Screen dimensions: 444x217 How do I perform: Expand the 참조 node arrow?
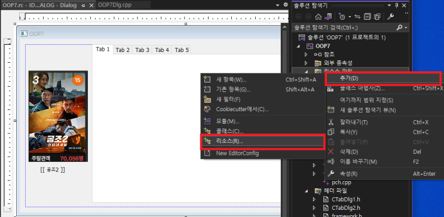point(306,54)
